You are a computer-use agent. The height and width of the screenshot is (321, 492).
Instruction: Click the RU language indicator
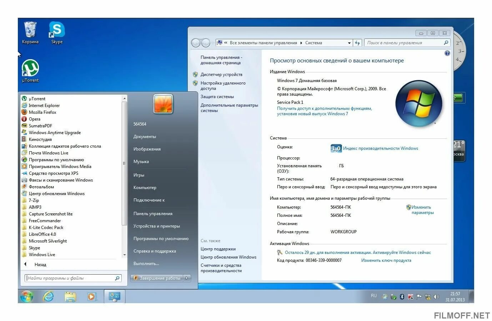tap(374, 296)
